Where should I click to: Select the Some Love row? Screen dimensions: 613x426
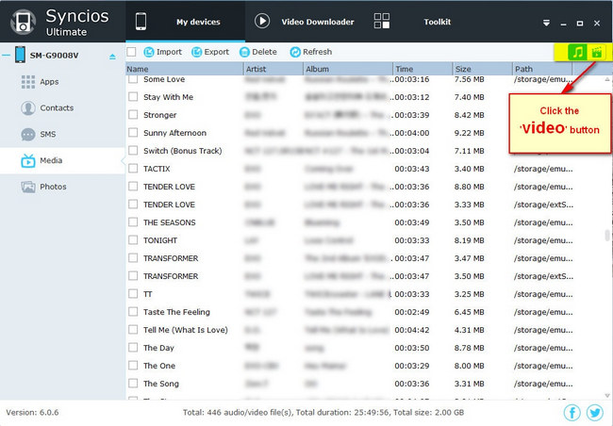[365, 80]
